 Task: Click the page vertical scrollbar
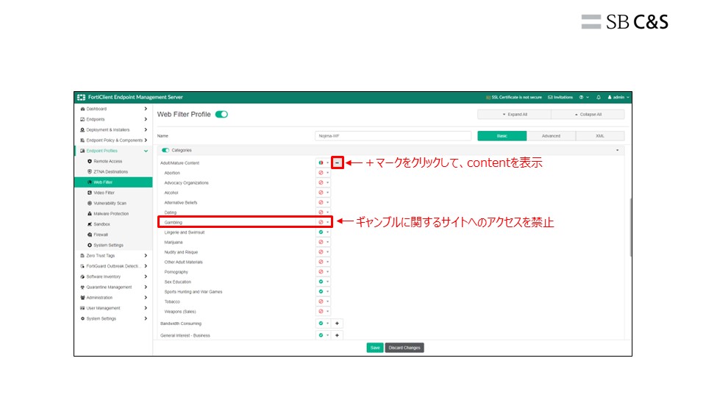click(x=630, y=227)
